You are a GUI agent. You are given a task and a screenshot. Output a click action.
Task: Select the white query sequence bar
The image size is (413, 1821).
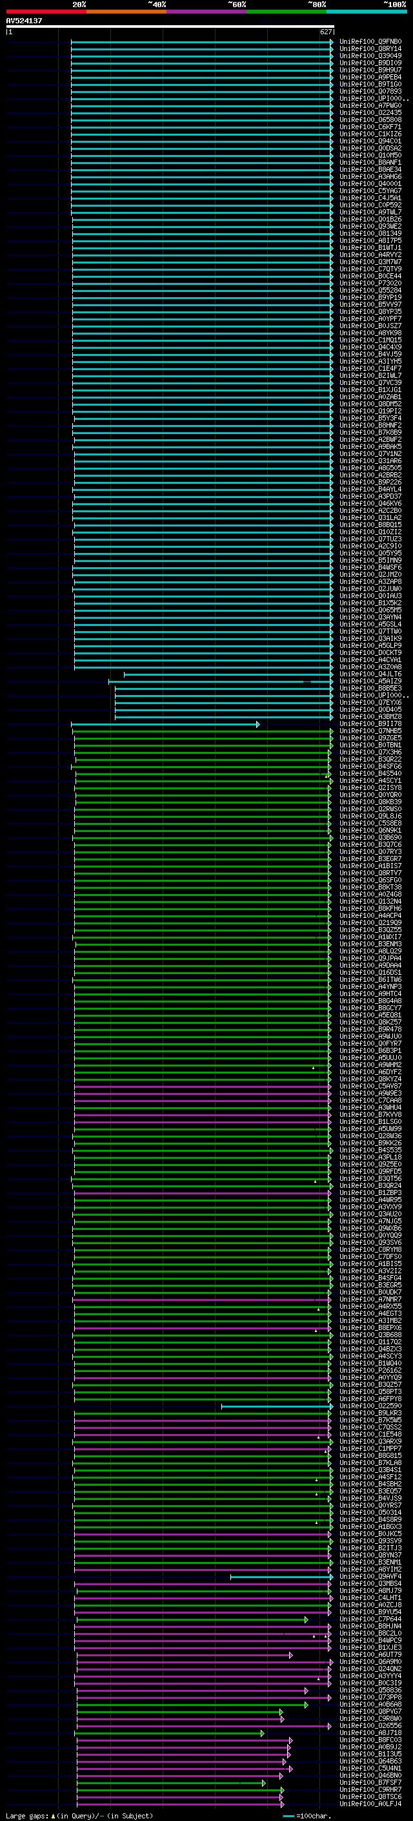click(170, 27)
